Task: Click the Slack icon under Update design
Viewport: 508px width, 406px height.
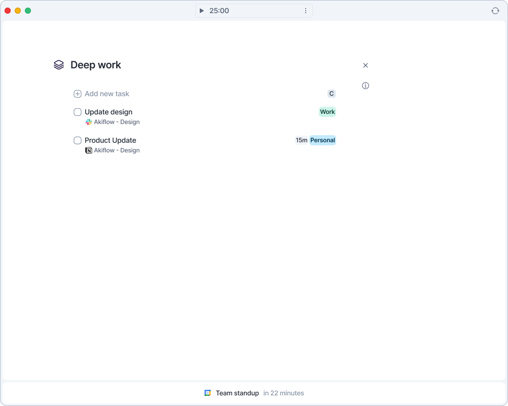Action: 88,122
